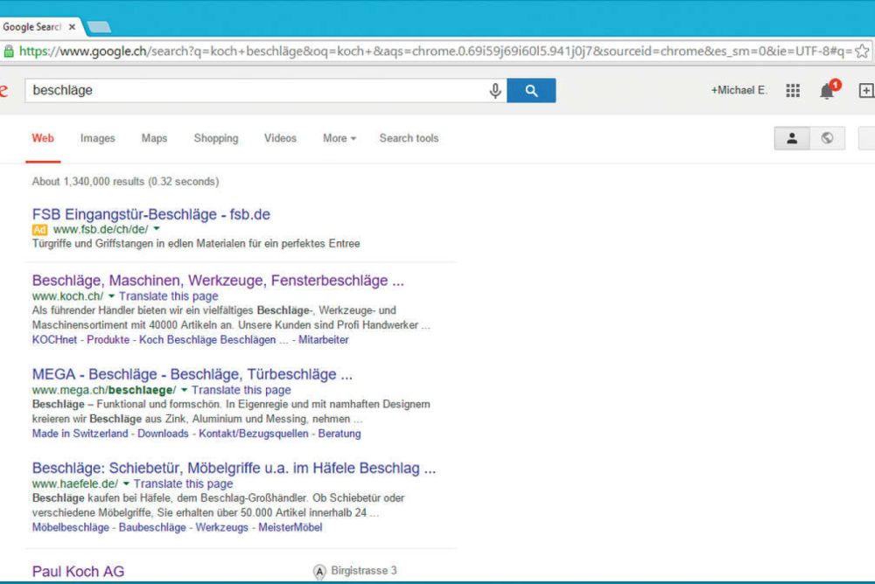The width and height of the screenshot is (875, 584).
Task: Open Koch Beschläge Beschlägen sitelink
Action: [x=207, y=340]
